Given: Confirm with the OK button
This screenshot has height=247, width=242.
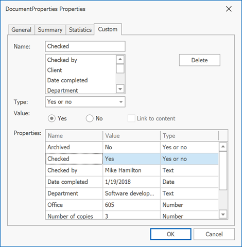Looking at the screenshot, I should [x=170, y=234].
